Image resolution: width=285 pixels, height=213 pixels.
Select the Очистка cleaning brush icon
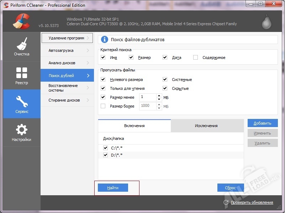(x=21, y=43)
